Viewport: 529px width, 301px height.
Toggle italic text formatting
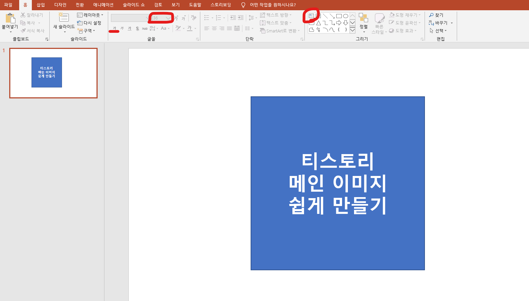click(122, 28)
